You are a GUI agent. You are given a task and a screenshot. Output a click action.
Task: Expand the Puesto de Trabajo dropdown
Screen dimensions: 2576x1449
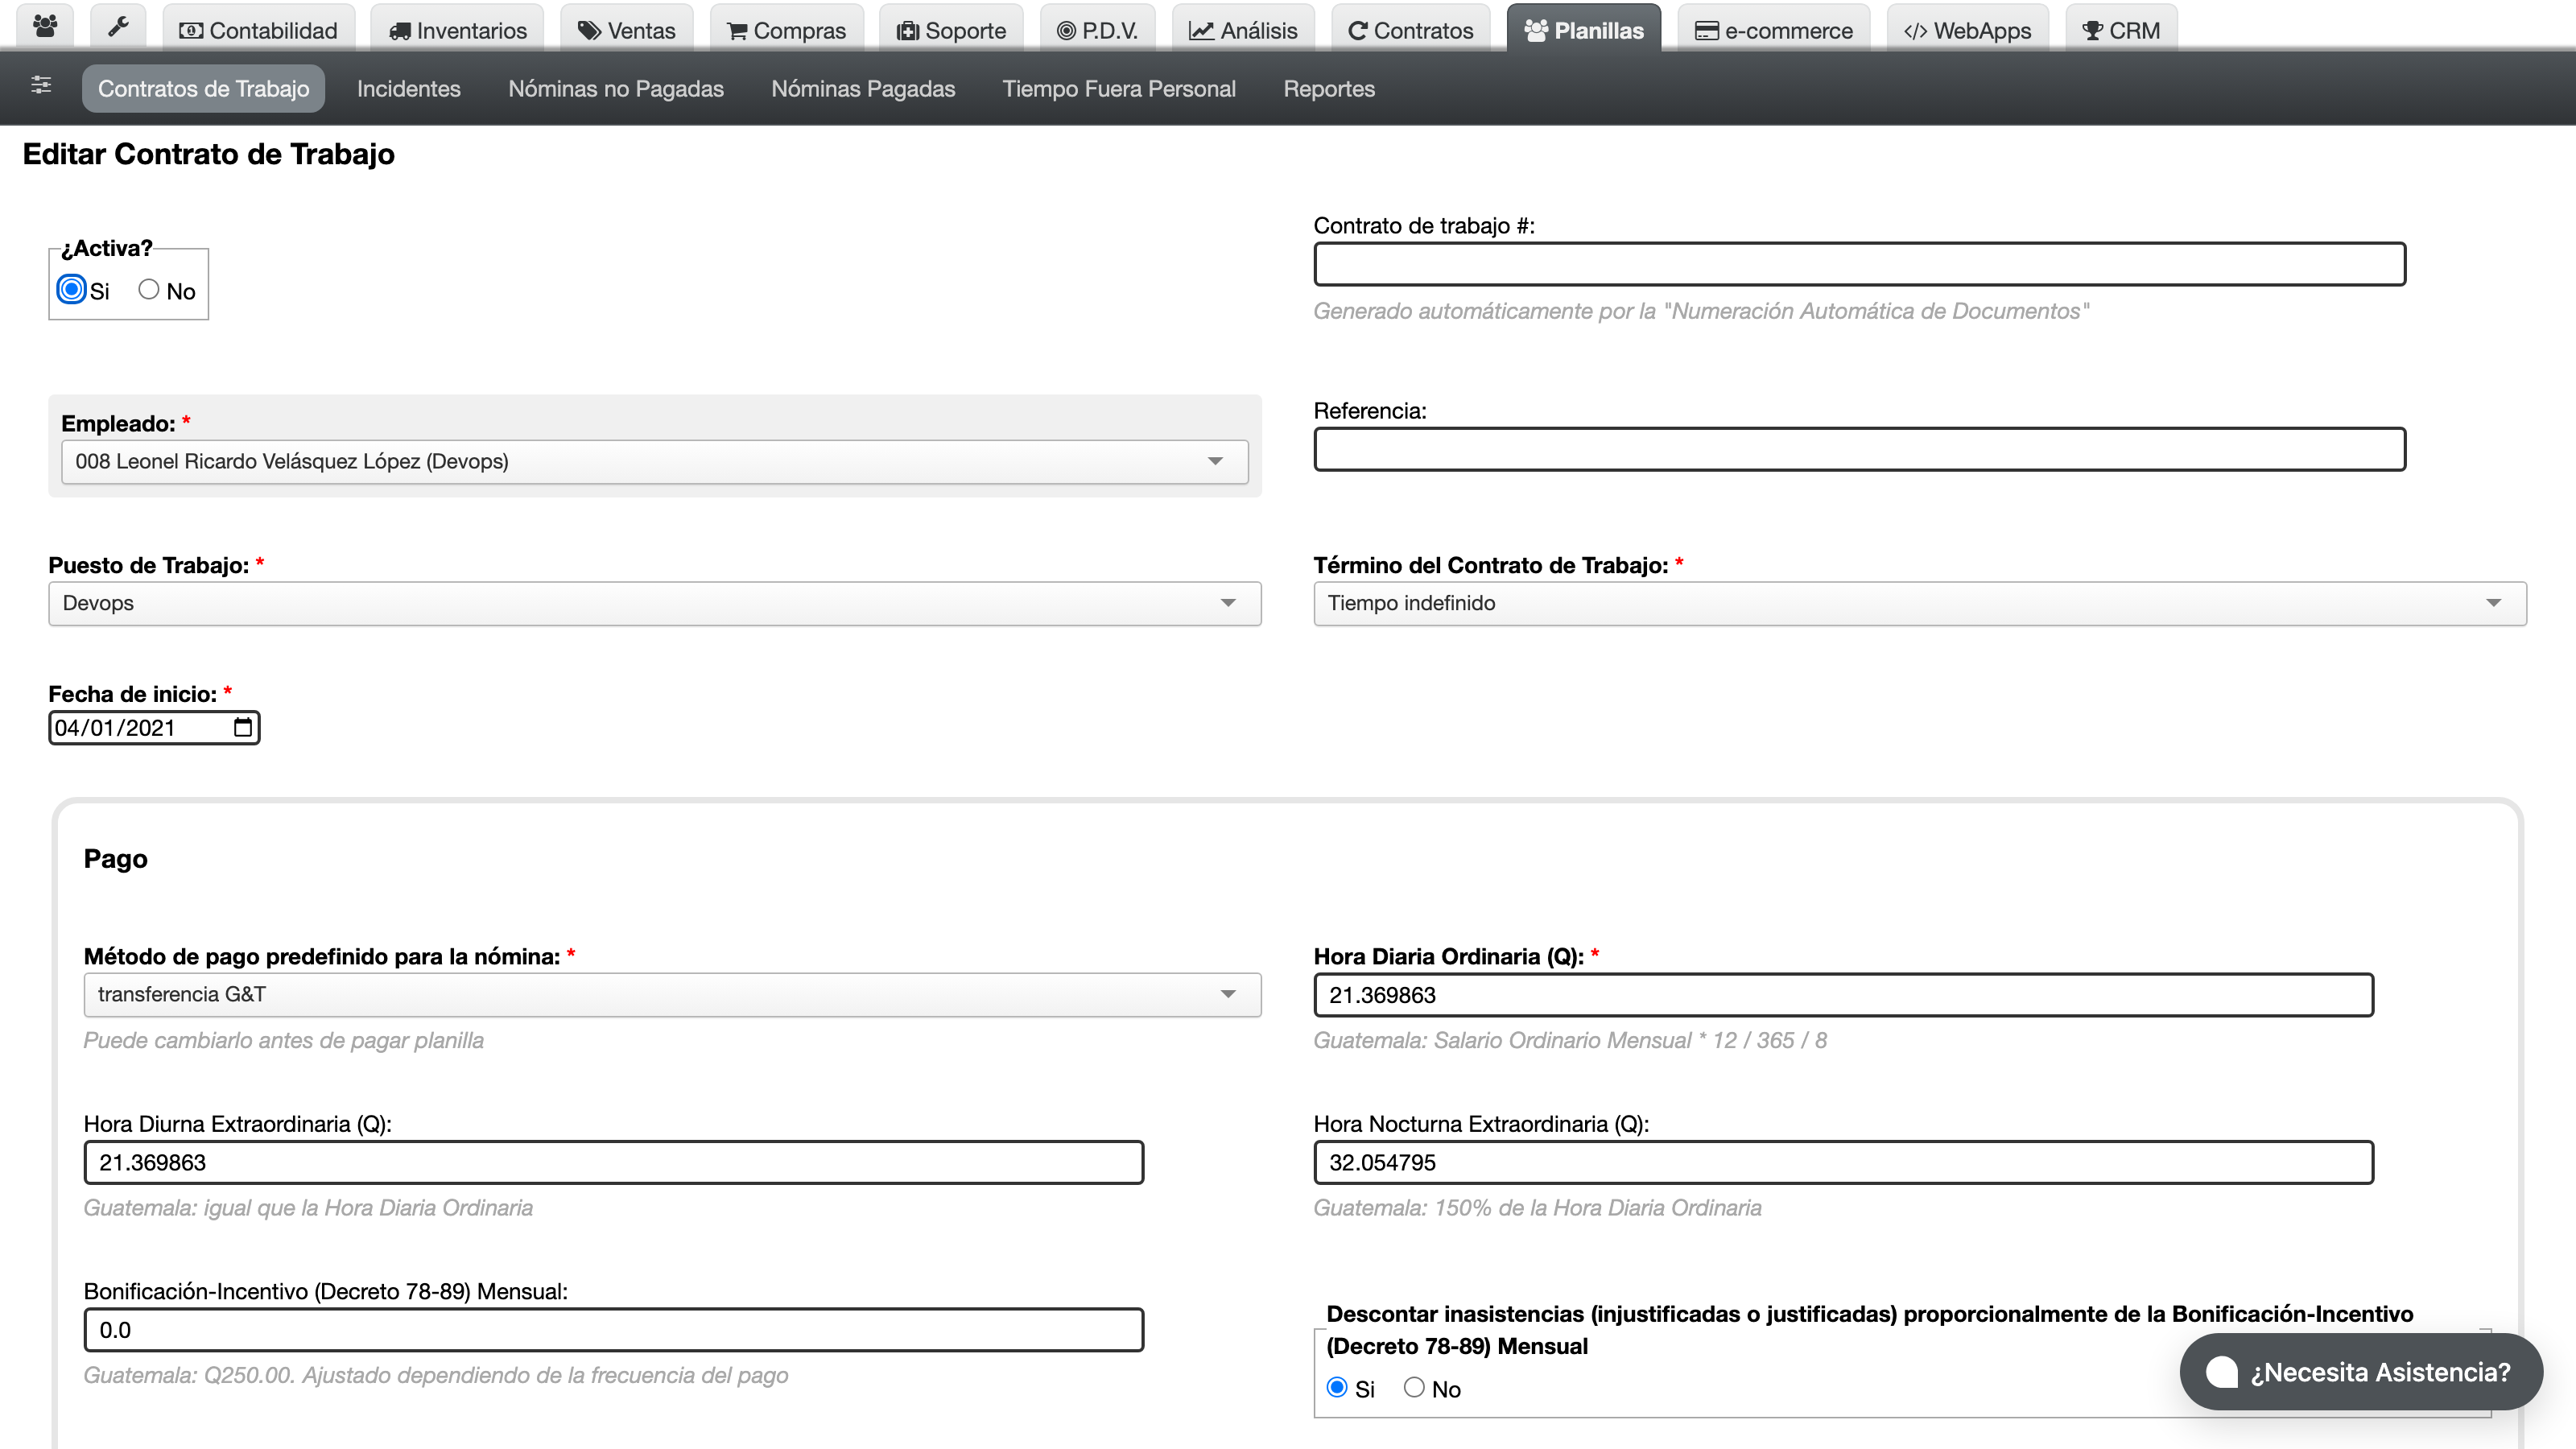tap(655, 603)
